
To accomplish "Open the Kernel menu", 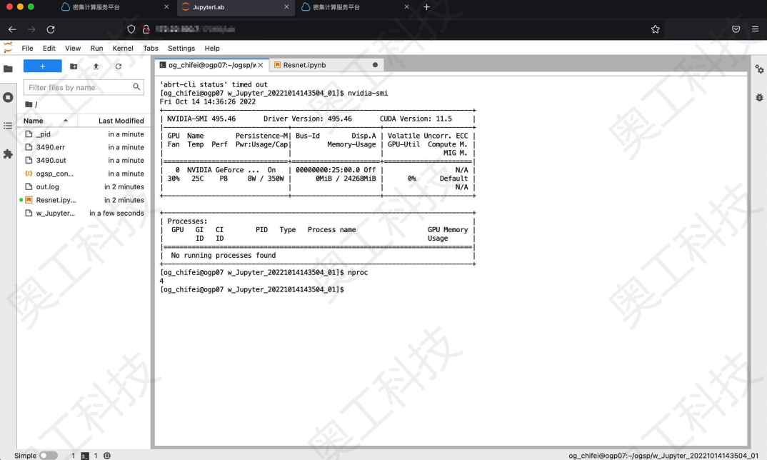I will (123, 48).
